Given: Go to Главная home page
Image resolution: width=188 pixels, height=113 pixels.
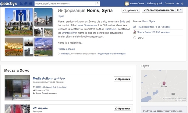Looking at the screenshot, I should [169, 3].
